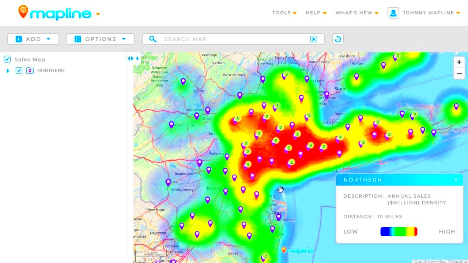Click the map pin near Mount Olive

pos(171,125)
